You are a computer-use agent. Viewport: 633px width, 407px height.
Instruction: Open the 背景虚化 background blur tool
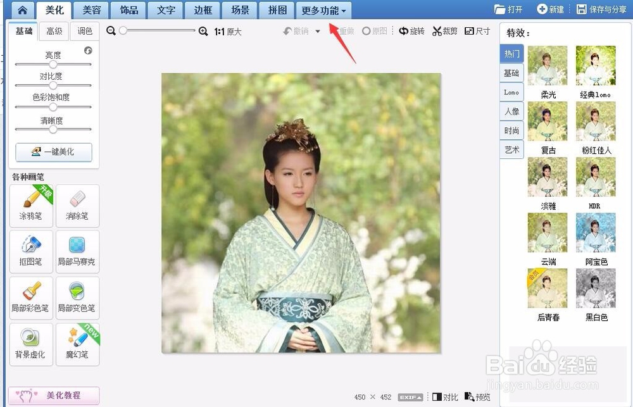31,344
